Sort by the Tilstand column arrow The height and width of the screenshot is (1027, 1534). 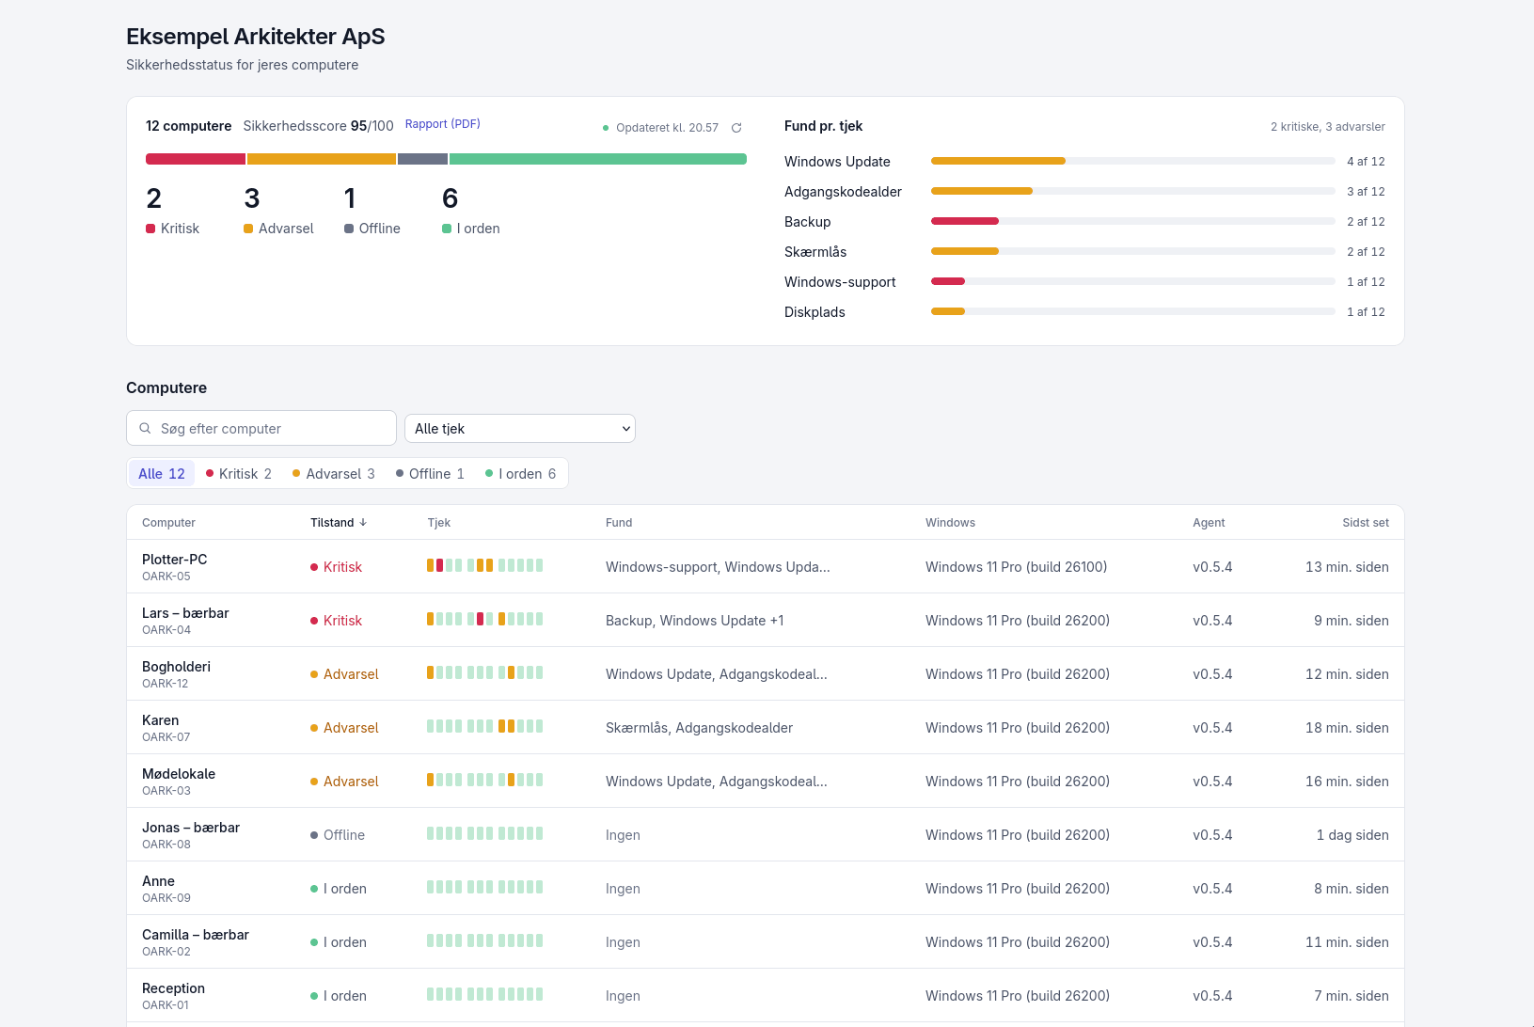click(x=363, y=523)
